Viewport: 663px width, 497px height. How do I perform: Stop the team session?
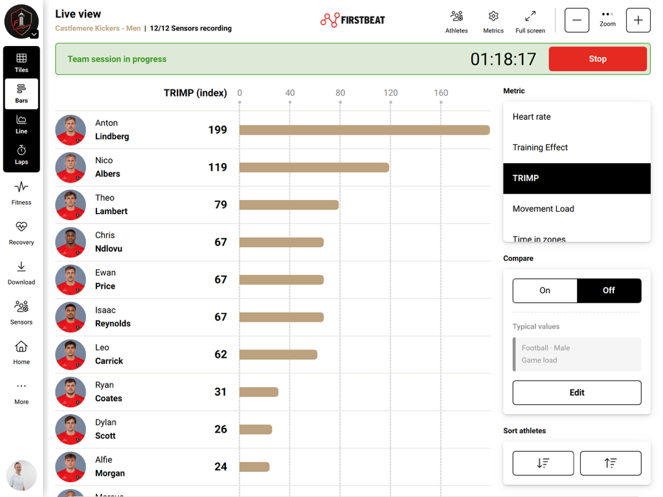598,59
